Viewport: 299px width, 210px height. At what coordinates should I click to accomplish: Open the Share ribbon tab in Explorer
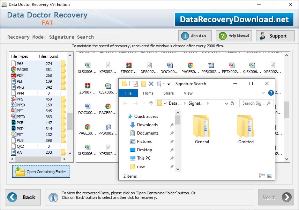169,93
